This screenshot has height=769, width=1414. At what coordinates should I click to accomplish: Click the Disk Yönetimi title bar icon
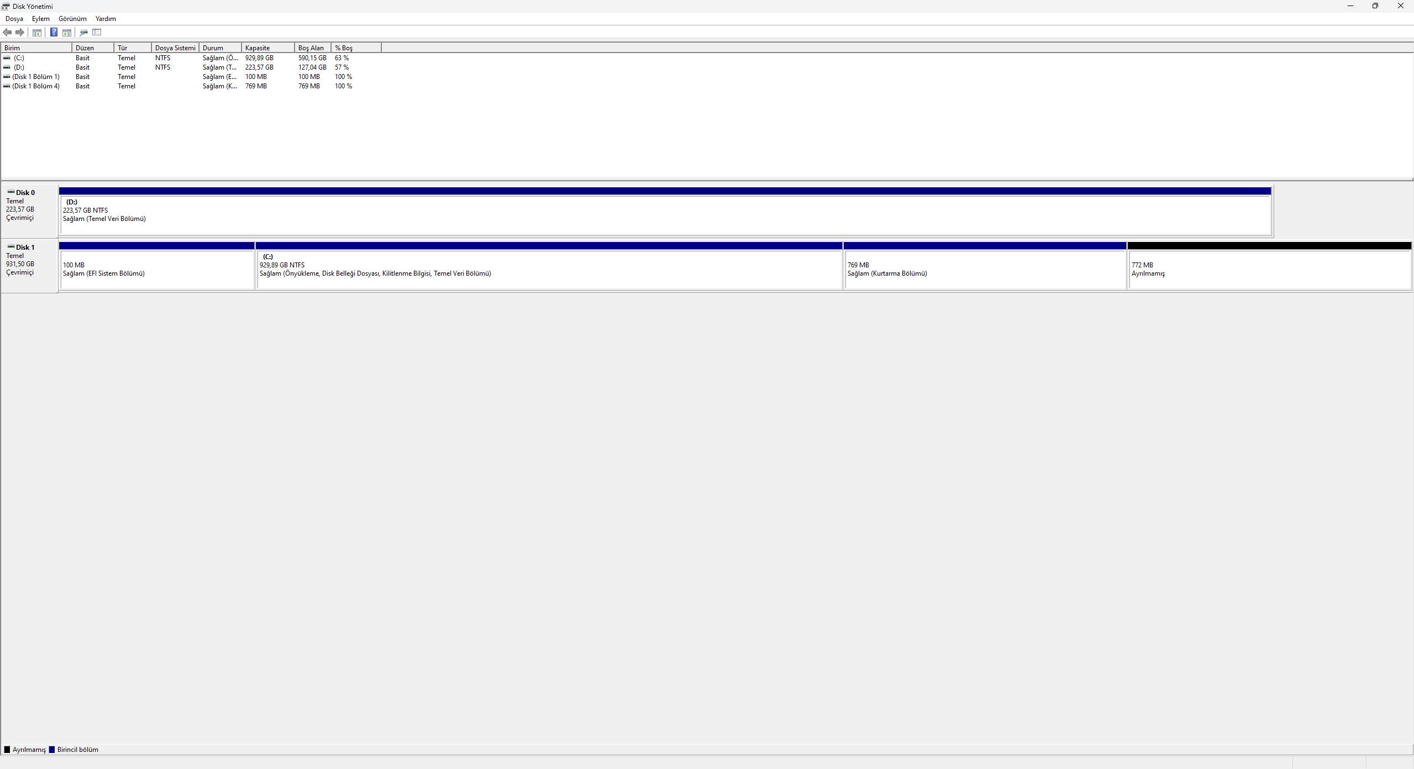[x=6, y=6]
